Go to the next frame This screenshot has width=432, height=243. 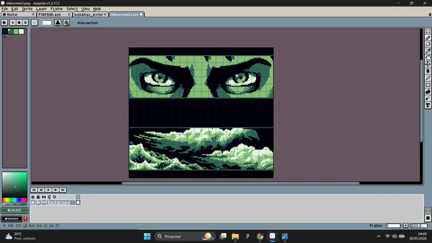click(x=56, y=190)
